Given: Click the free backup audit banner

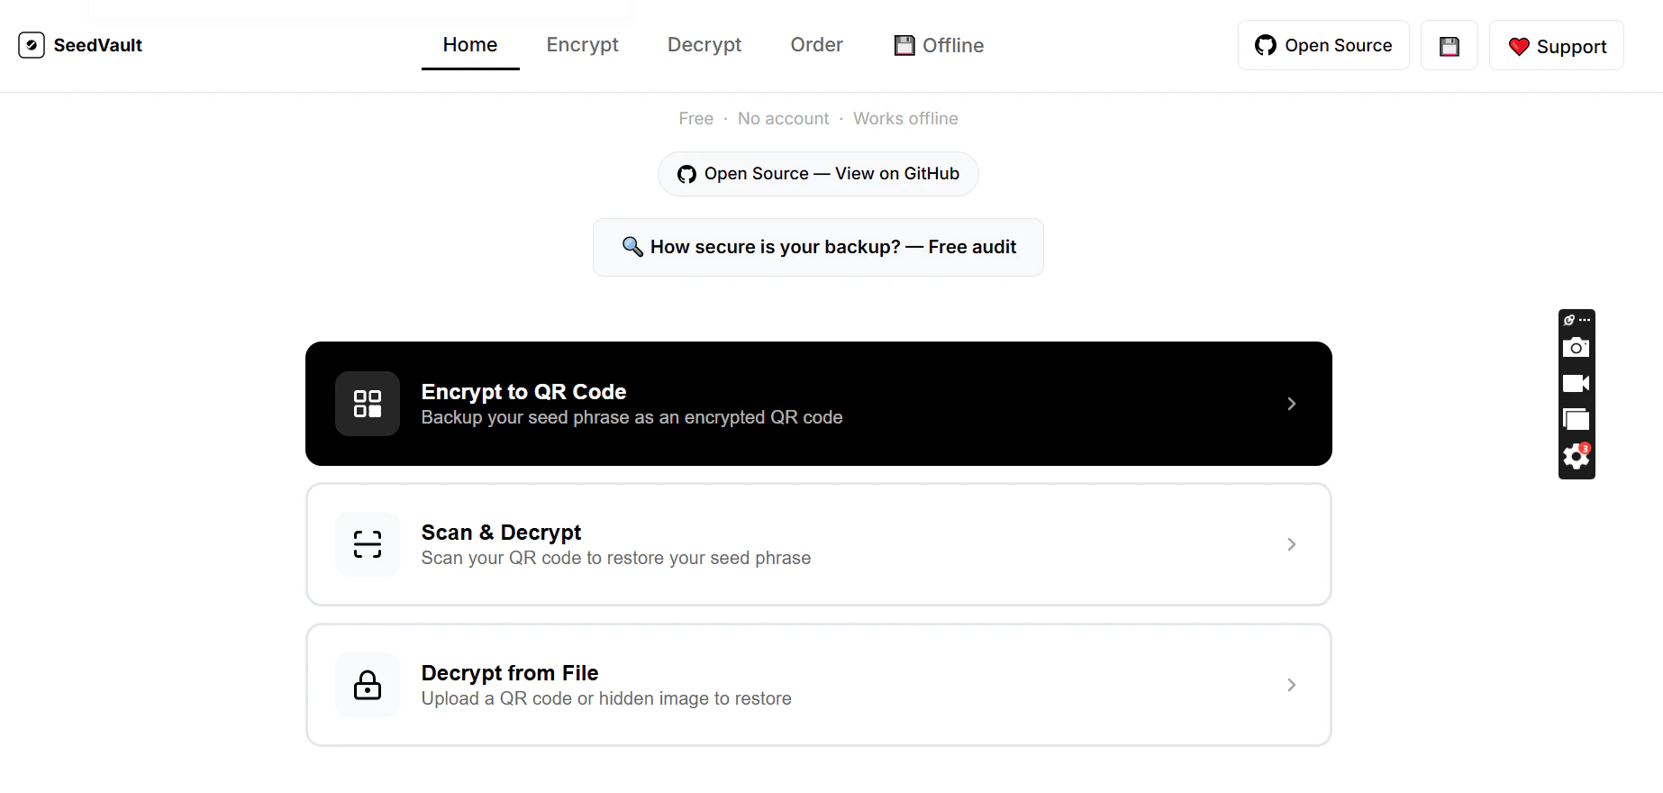Looking at the screenshot, I should pos(818,247).
